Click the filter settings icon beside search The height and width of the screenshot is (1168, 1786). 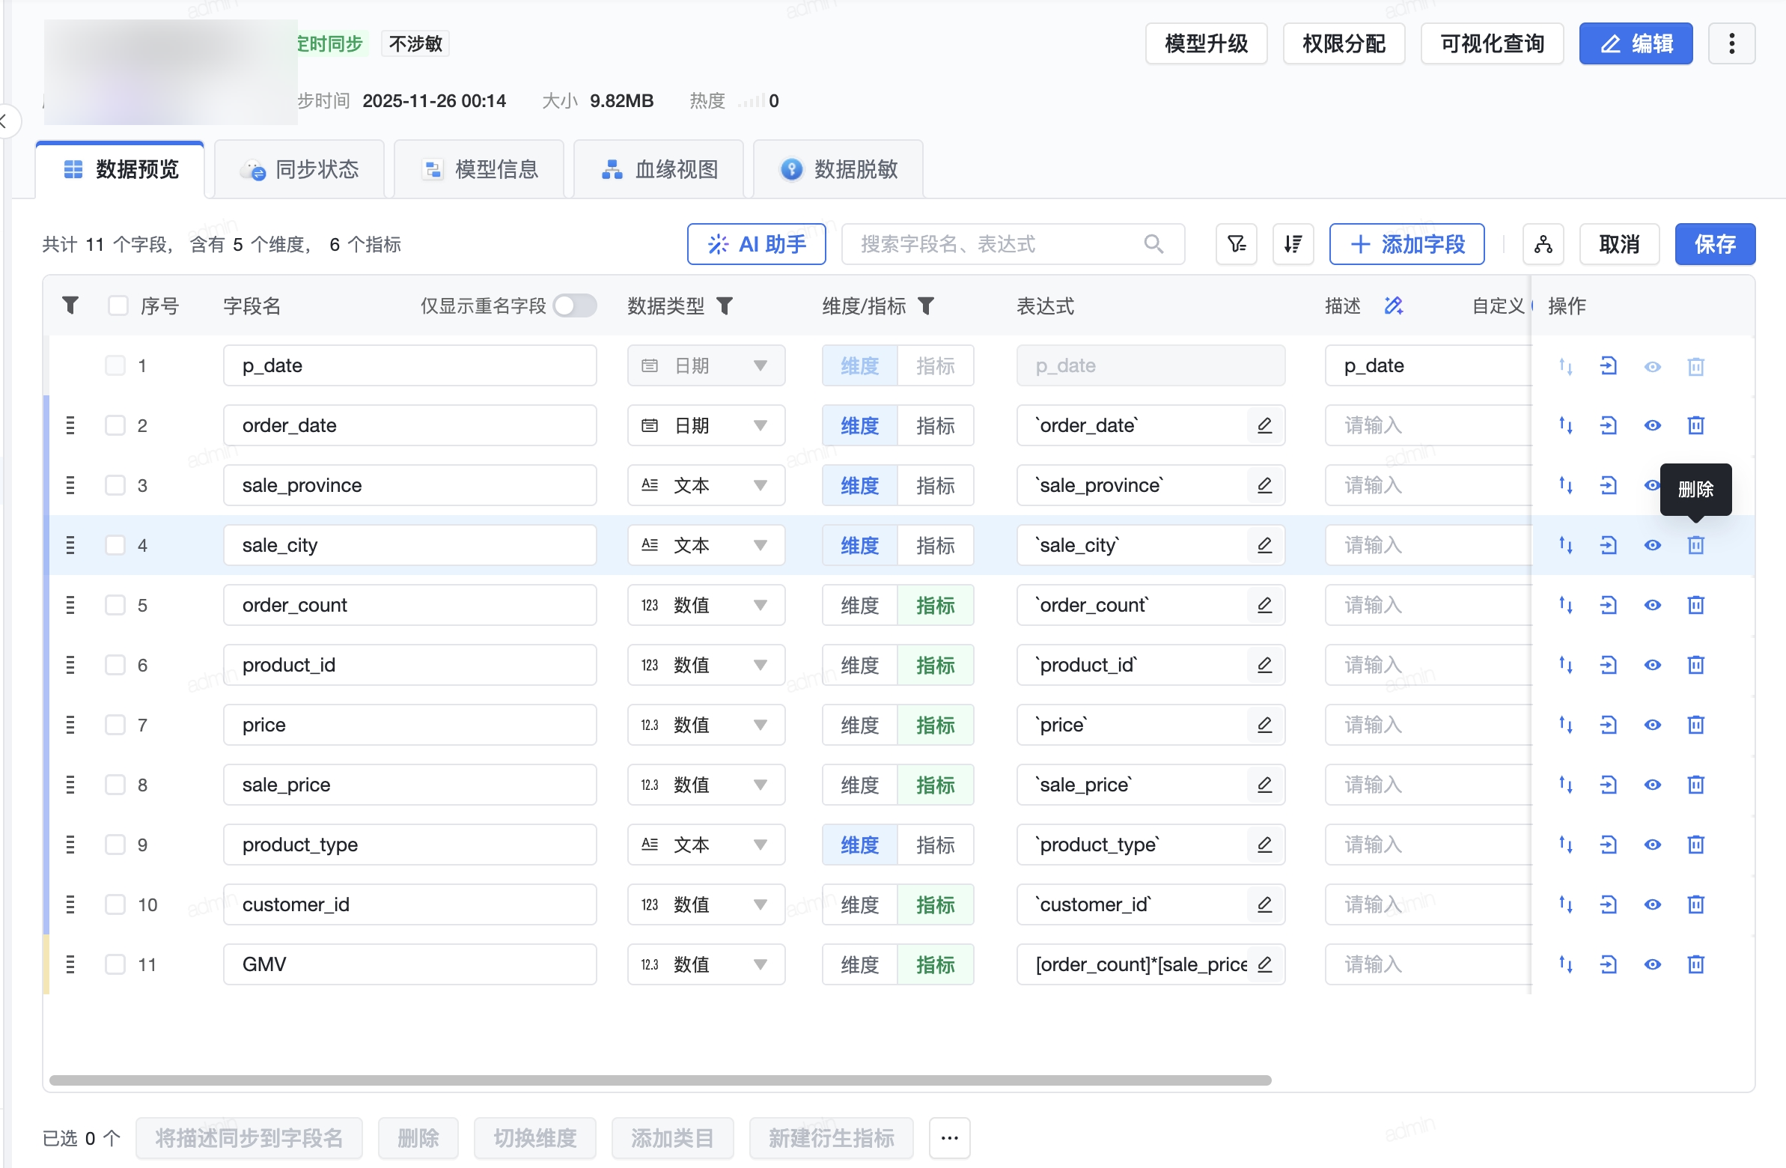point(1236,244)
